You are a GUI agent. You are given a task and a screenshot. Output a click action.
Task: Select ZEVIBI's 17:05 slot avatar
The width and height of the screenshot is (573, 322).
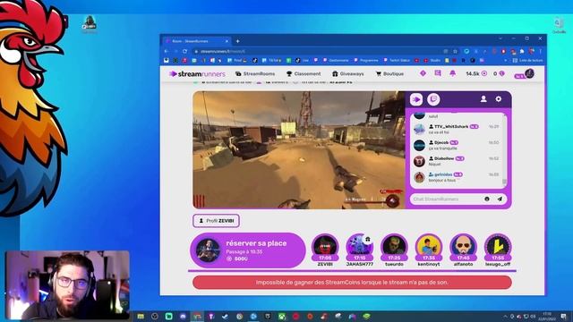point(325,247)
